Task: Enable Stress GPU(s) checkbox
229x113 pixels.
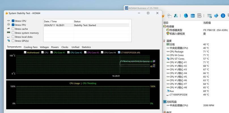Action: tap(13, 41)
